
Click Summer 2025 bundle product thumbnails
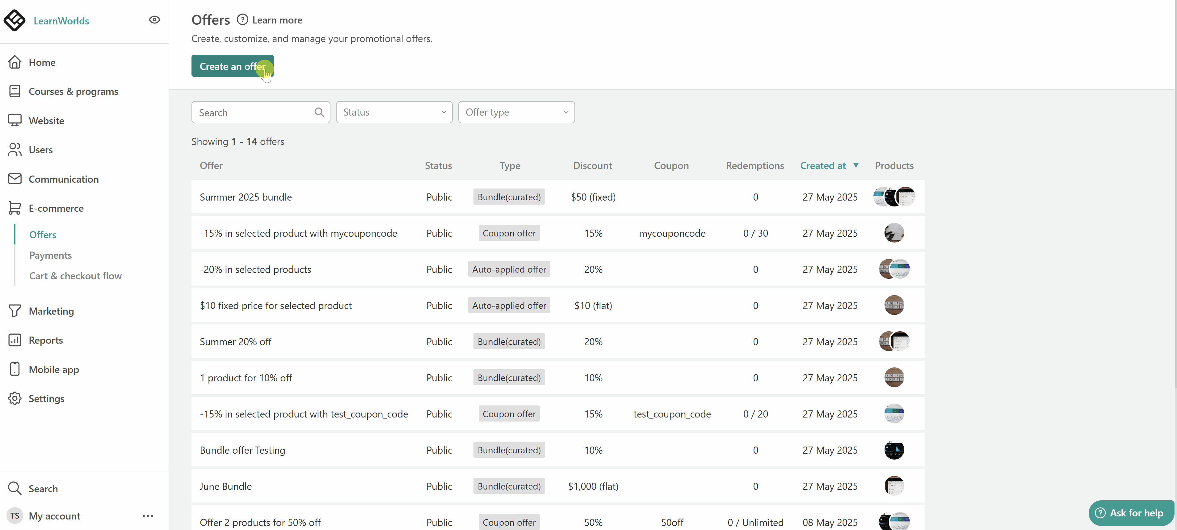pyautogui.click(x=894, y=197)
